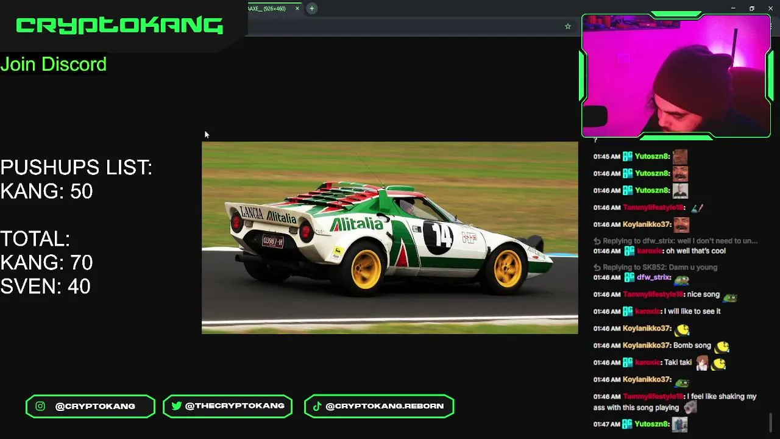Click the streamer webcam feed

pyautogui.click(x=676, y=76)
